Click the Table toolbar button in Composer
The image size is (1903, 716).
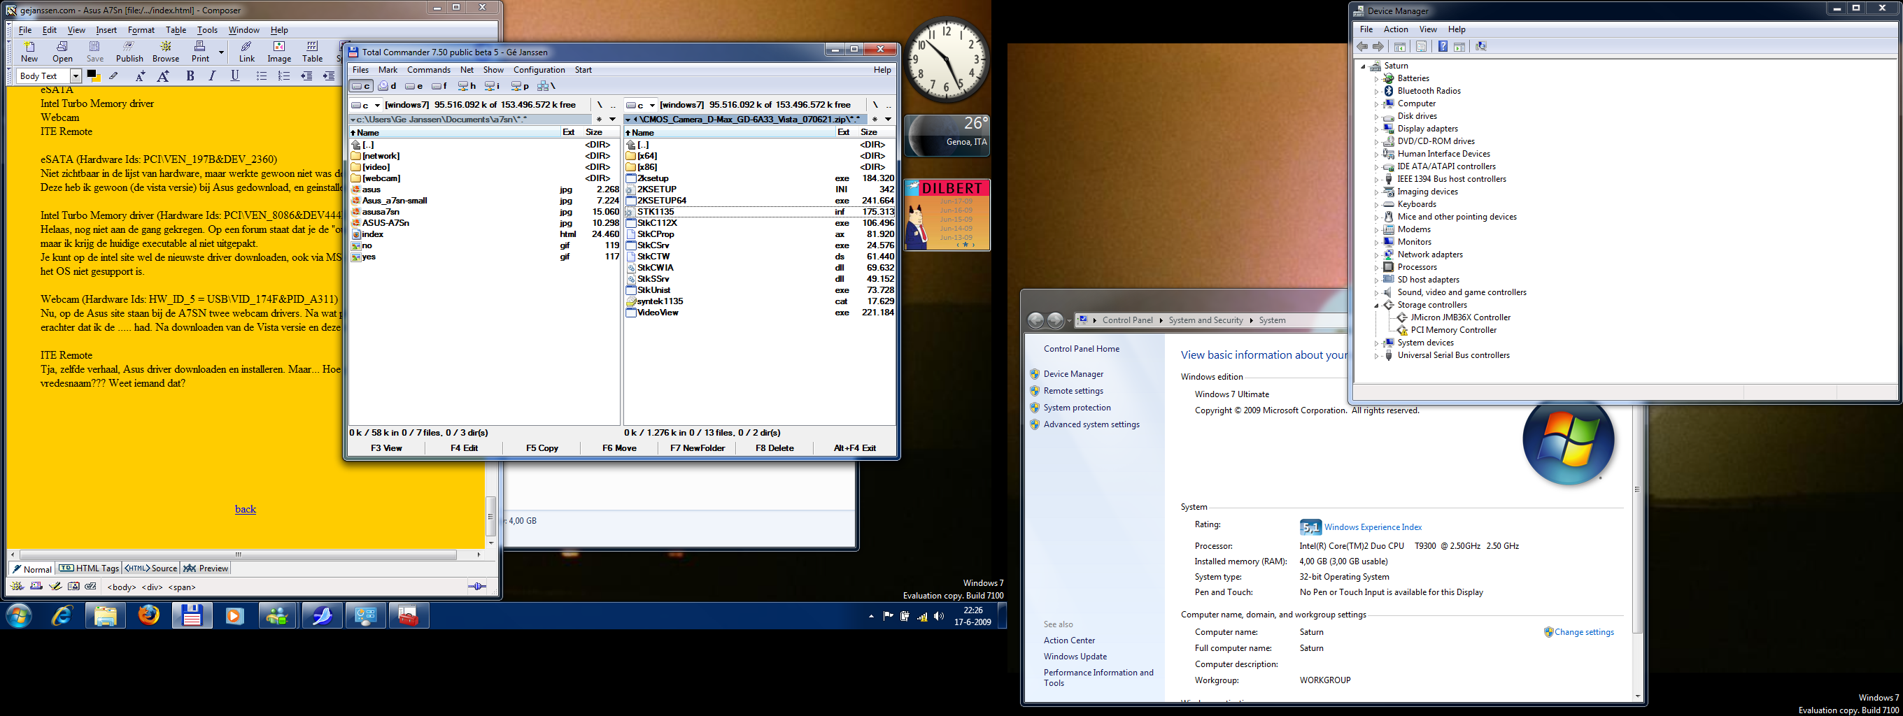313,52
